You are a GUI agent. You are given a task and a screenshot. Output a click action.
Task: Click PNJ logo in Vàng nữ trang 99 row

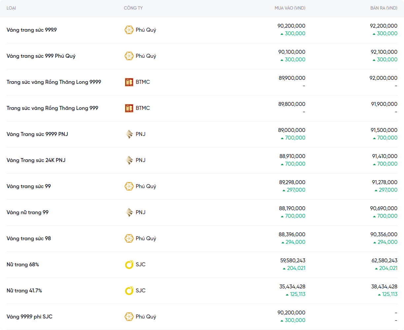pos(129,213)
